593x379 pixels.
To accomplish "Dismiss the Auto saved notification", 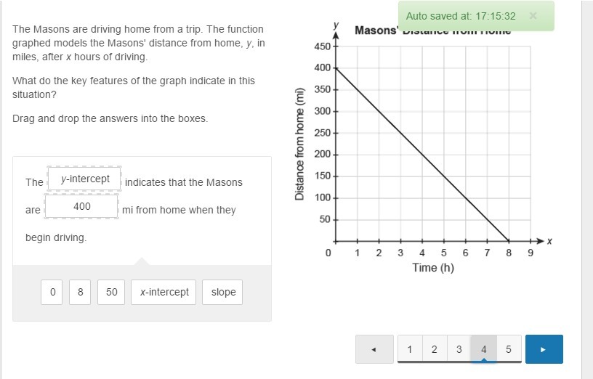I will click(533, 15).
